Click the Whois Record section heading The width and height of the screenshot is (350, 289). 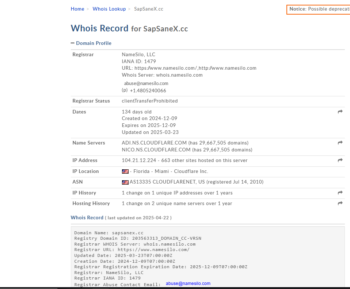(87, 217)
